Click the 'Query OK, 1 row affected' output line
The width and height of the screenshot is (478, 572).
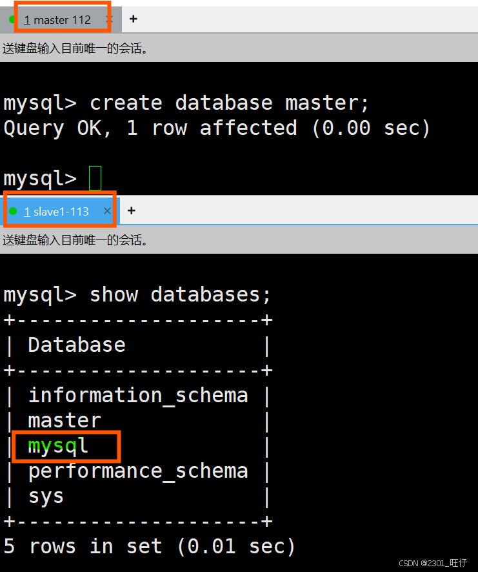[216, 128]
